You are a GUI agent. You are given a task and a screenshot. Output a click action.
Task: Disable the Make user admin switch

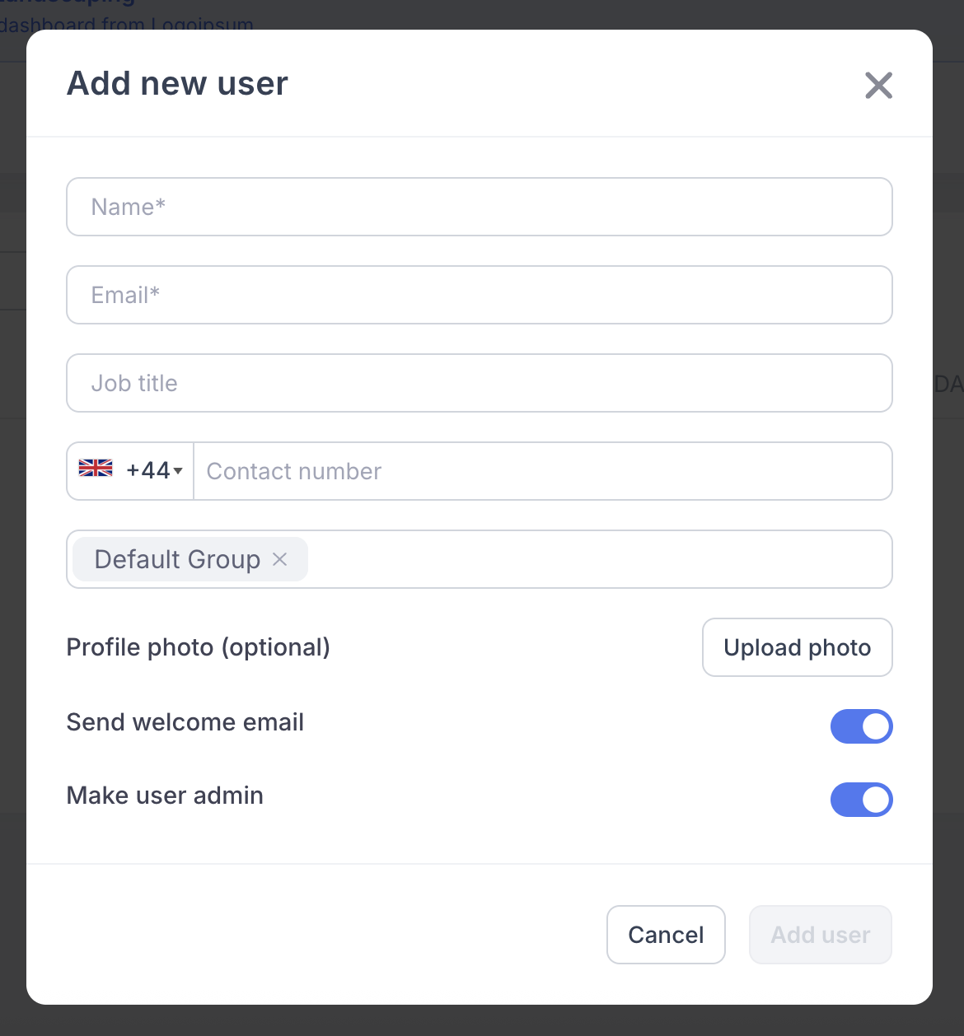pos(861,800)
